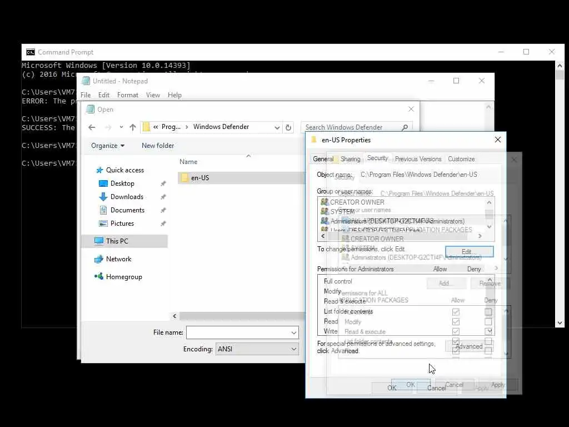Click New folder in the Open dialog
569x427 pixels.
point(158,146)
